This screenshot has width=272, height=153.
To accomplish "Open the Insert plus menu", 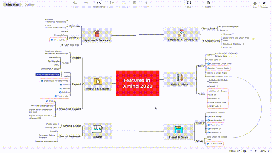I will coord(146,4).
